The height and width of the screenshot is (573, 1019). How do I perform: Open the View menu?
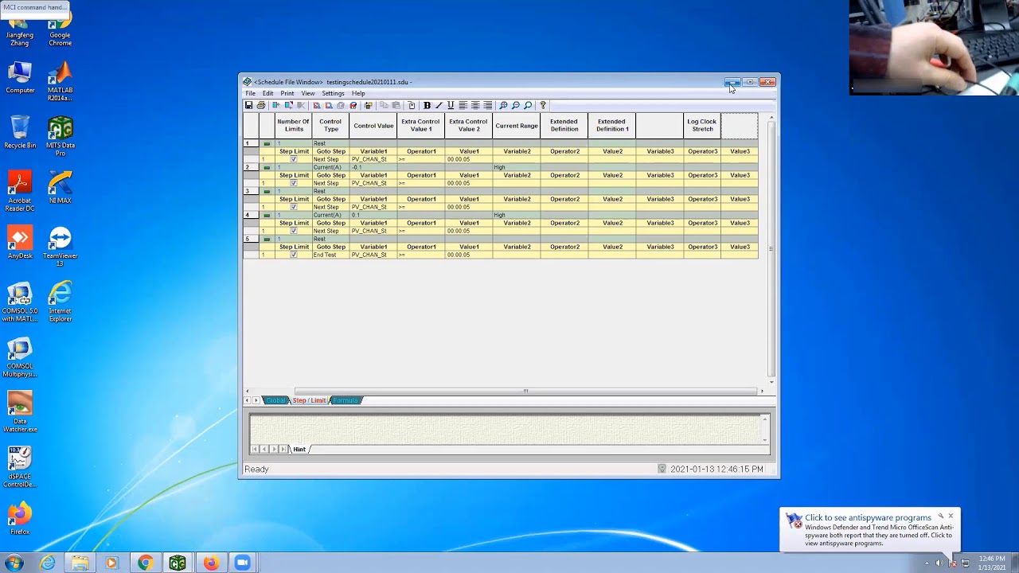pos(308,93)
